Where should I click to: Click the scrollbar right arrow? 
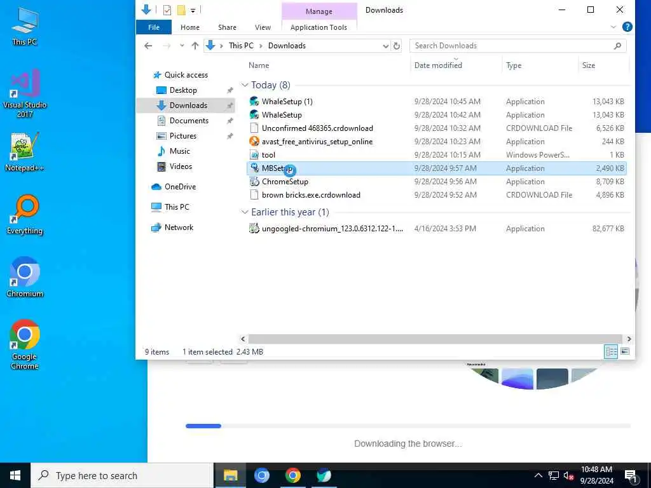[x=629, y=339]
